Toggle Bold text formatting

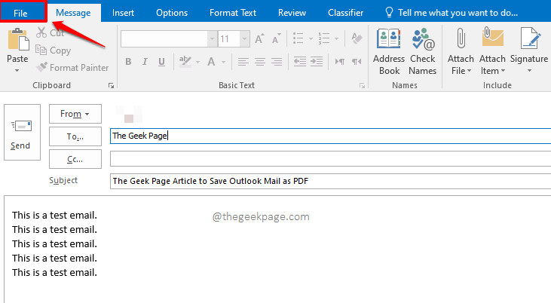tap(128, 62)
